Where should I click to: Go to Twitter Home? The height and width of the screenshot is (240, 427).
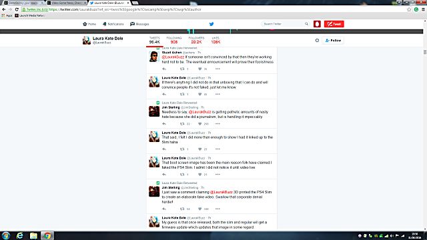tap(89, 24)
